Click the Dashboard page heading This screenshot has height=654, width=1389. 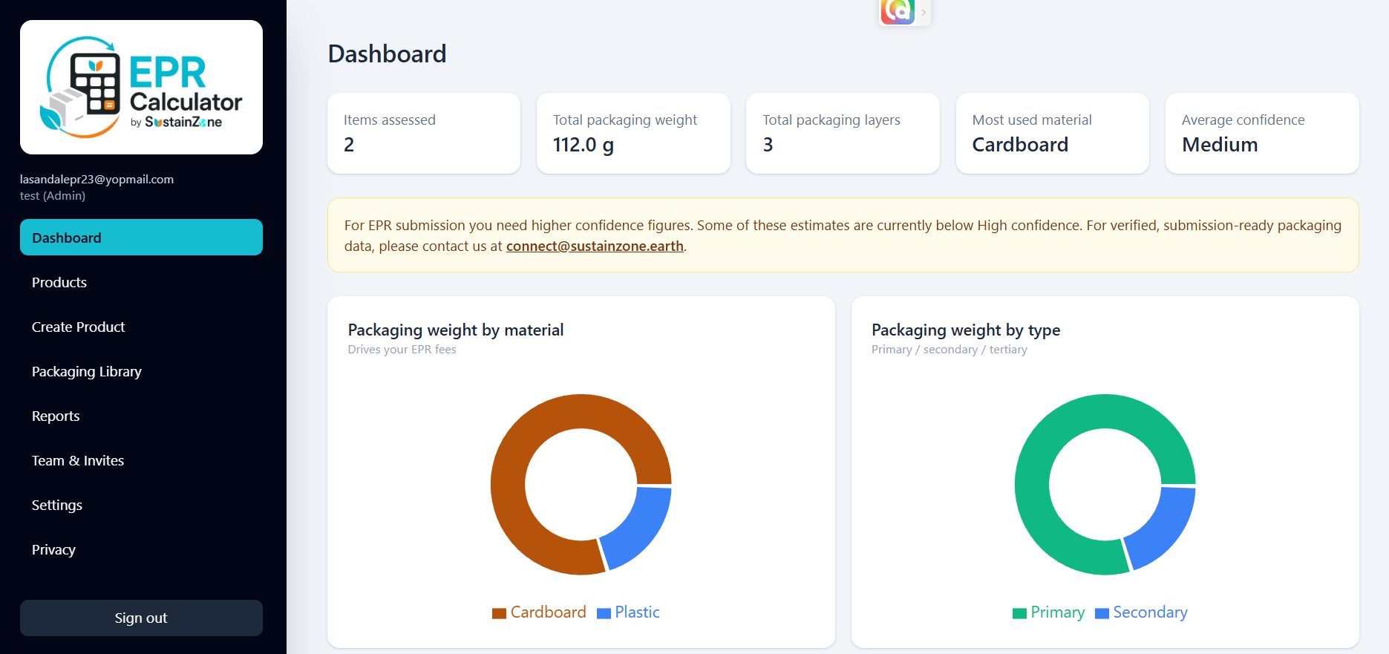tap(387, 54)
